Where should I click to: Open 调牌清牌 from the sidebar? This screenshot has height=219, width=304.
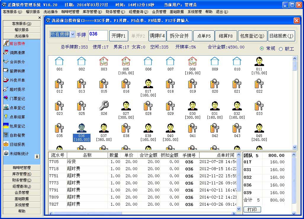6,52
